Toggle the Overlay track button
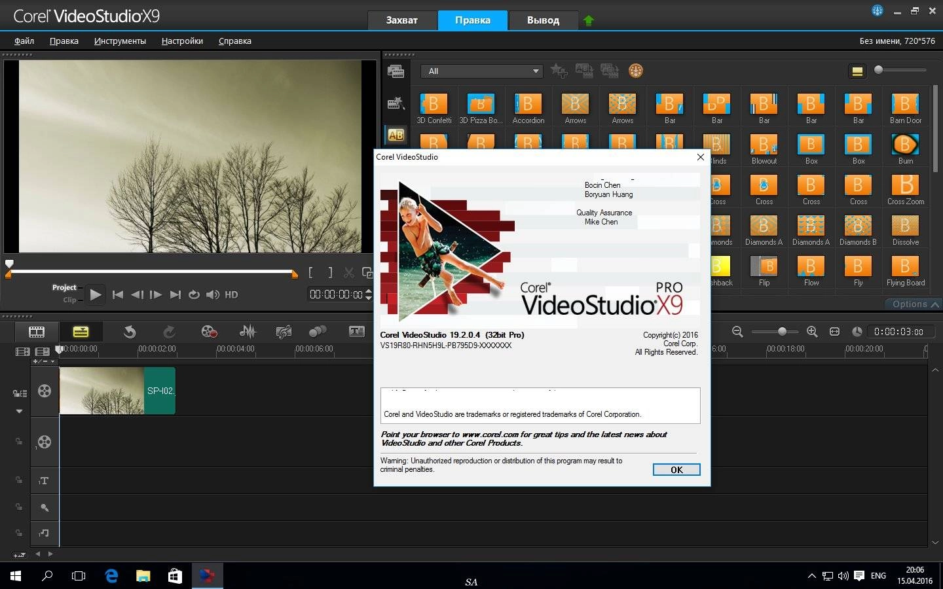The image size is (943, 589). click(45, 442)
